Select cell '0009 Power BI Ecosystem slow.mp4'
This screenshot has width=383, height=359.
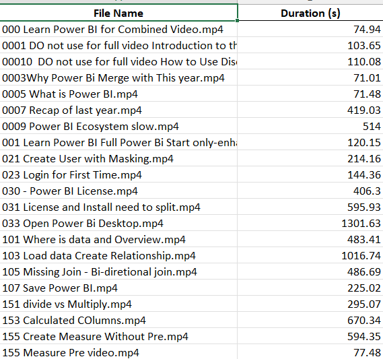click(118, 126)
